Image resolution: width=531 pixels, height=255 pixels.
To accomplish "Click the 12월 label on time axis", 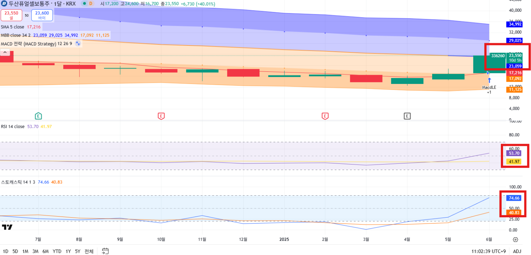I will click(243, 239).
